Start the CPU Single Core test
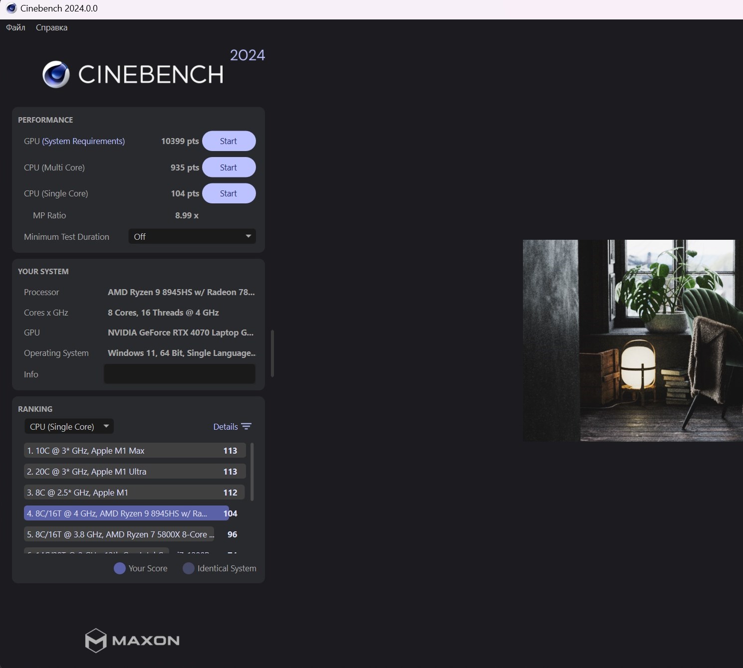This screenshot has height=668, width=743. click(229, 193)
